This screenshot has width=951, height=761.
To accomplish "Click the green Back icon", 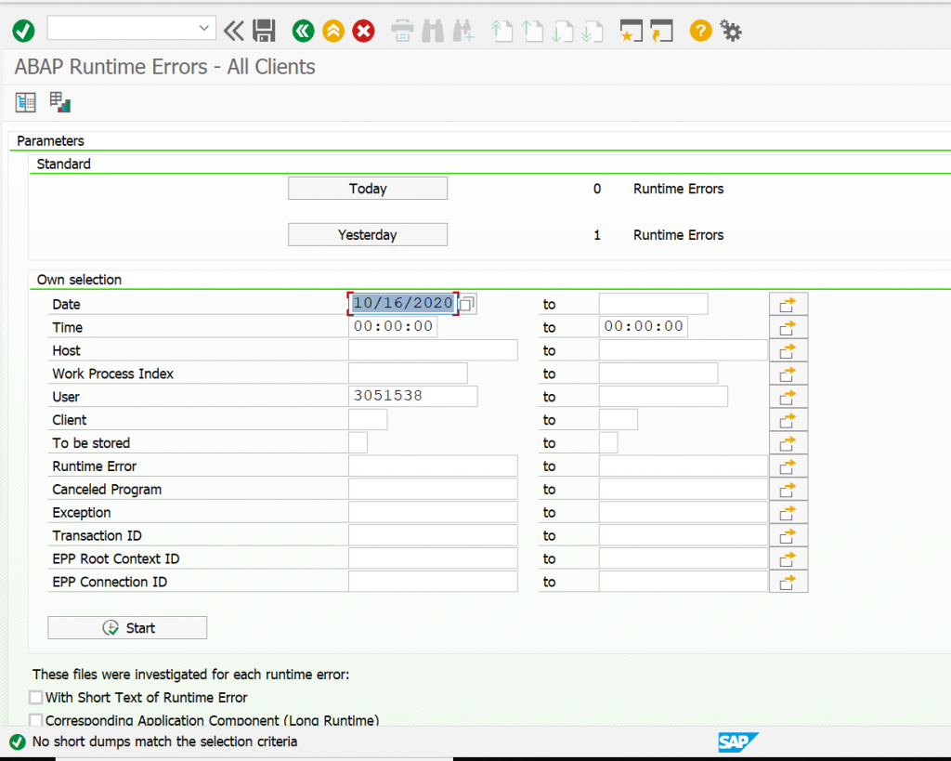I will pos(304,31).
